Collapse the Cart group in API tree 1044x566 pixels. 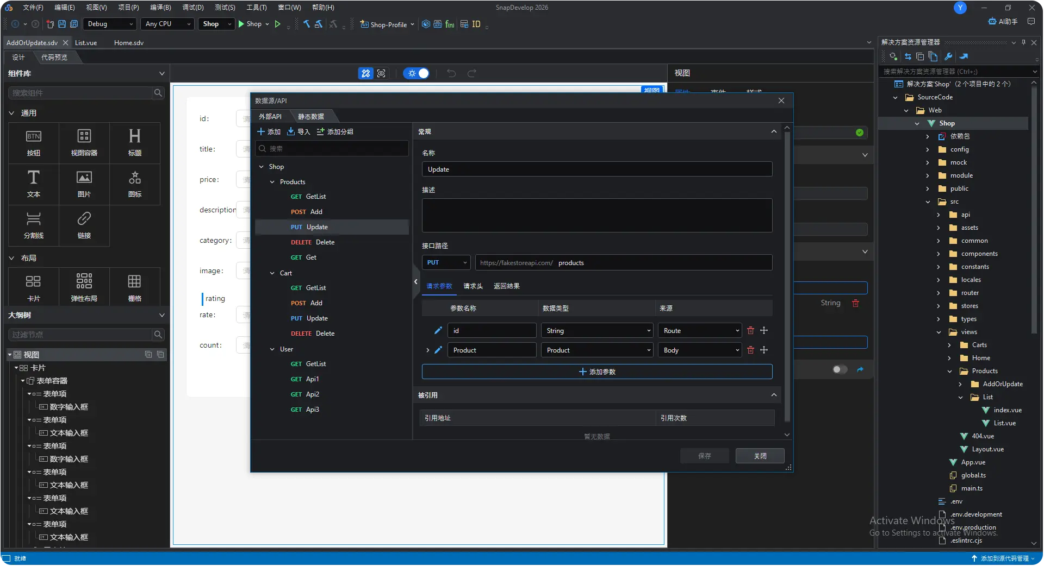(x=272, y=273)
